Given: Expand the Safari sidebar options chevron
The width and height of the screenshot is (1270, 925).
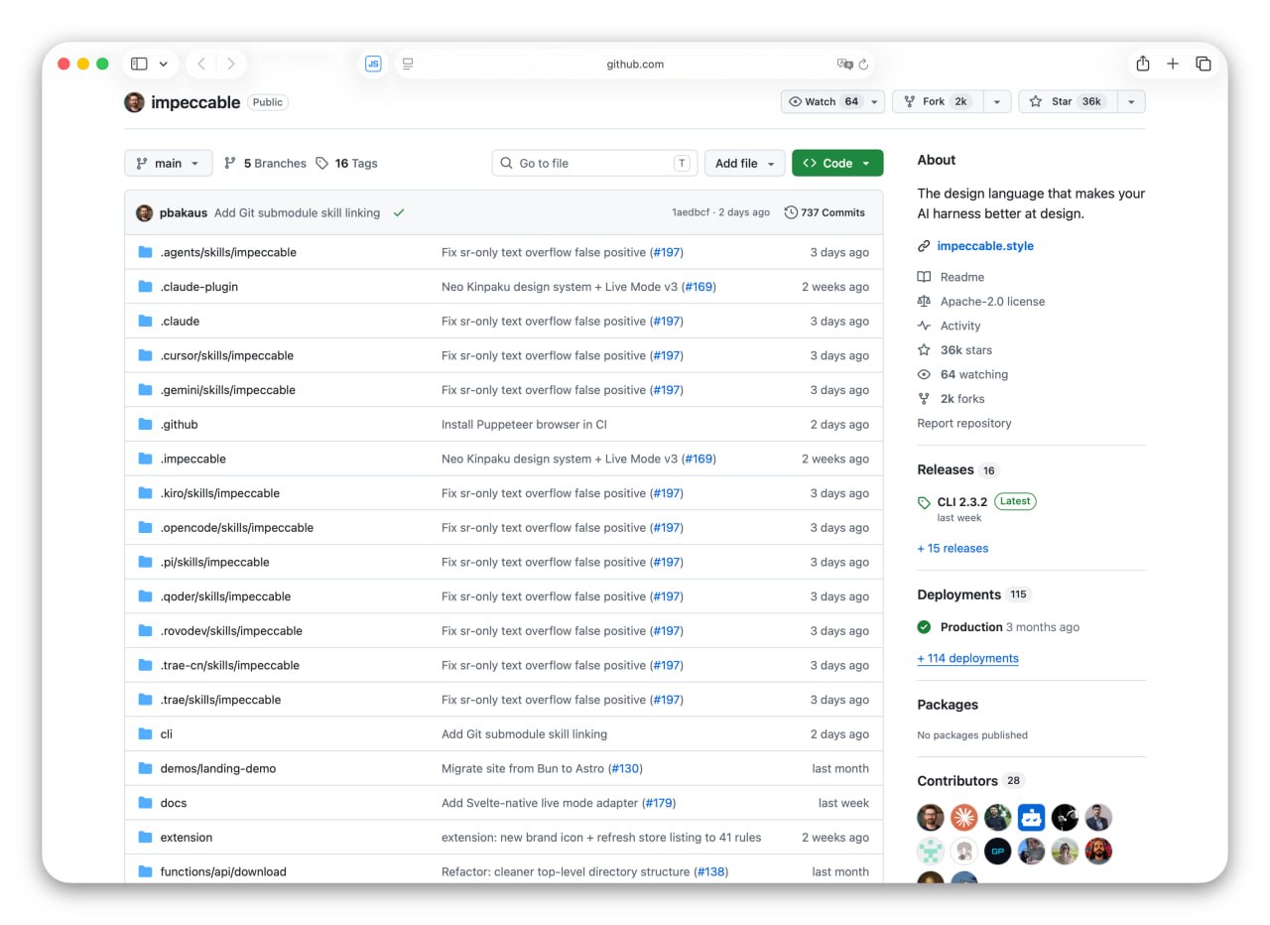Looking at the screenshot, I should (x=163, y=64).
